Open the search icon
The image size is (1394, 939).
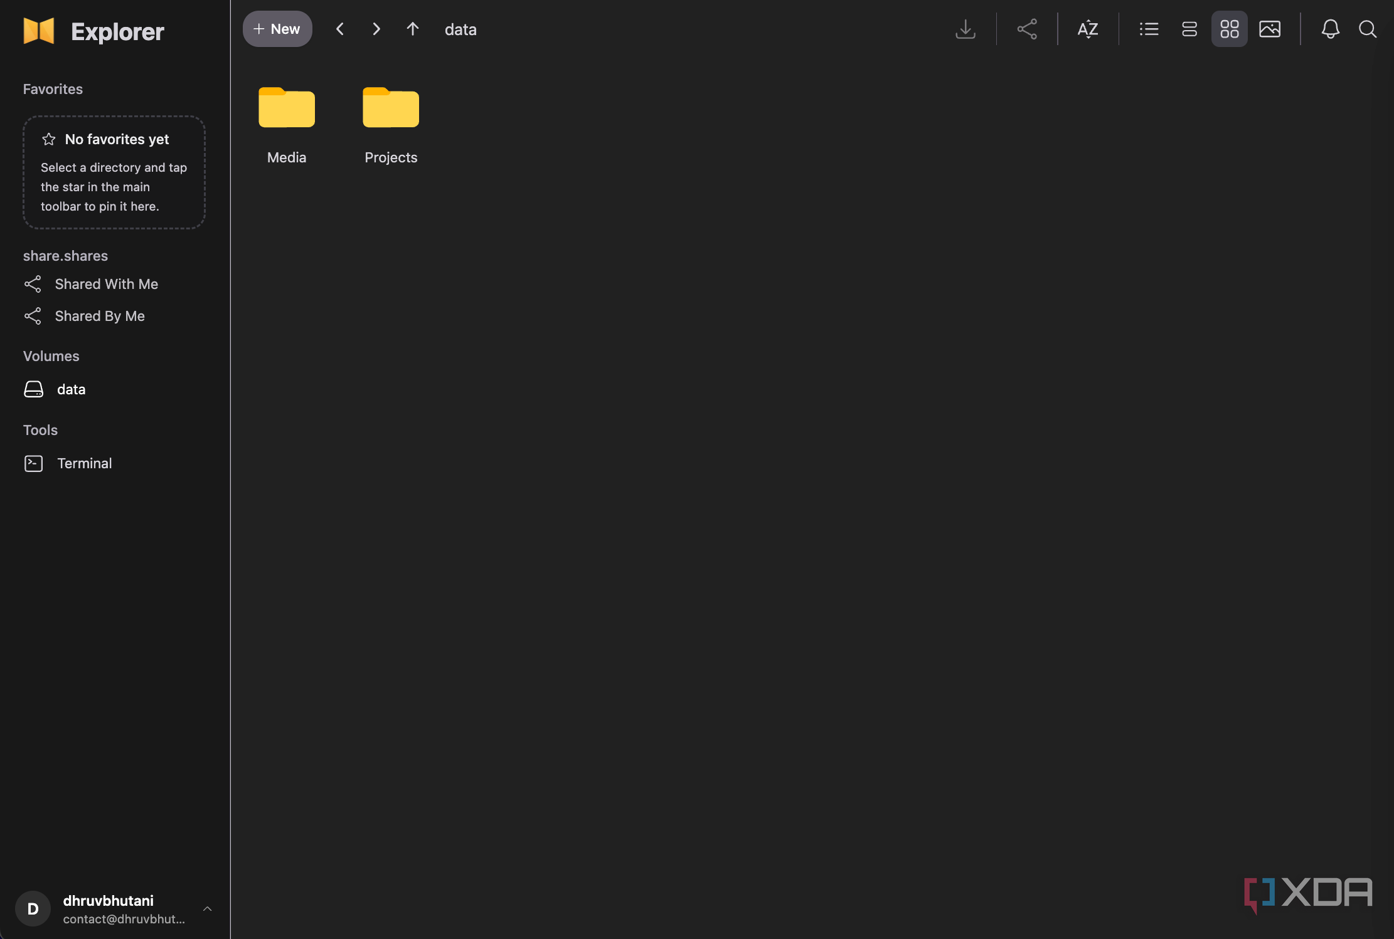pos(1368,29)
